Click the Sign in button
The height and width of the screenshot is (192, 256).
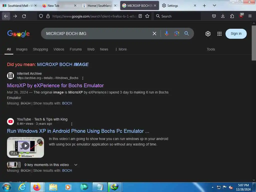point(236,34)
